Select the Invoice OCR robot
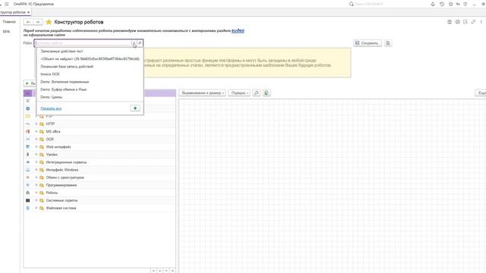The width and height of the screenshot is (486, 273). [90, 74]
